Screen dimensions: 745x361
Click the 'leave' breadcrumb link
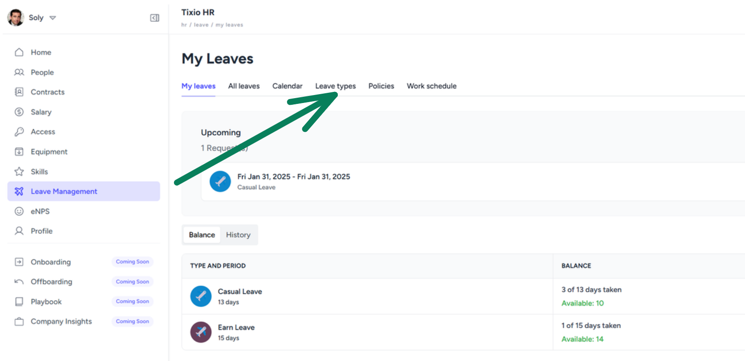click(x=201, y=25)
